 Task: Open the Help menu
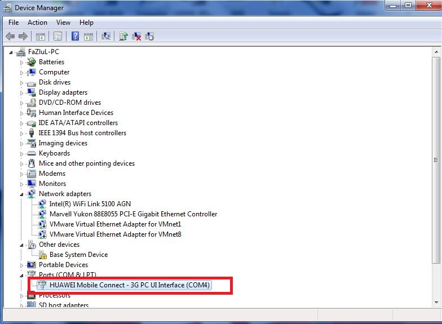(x=86, y=23)
